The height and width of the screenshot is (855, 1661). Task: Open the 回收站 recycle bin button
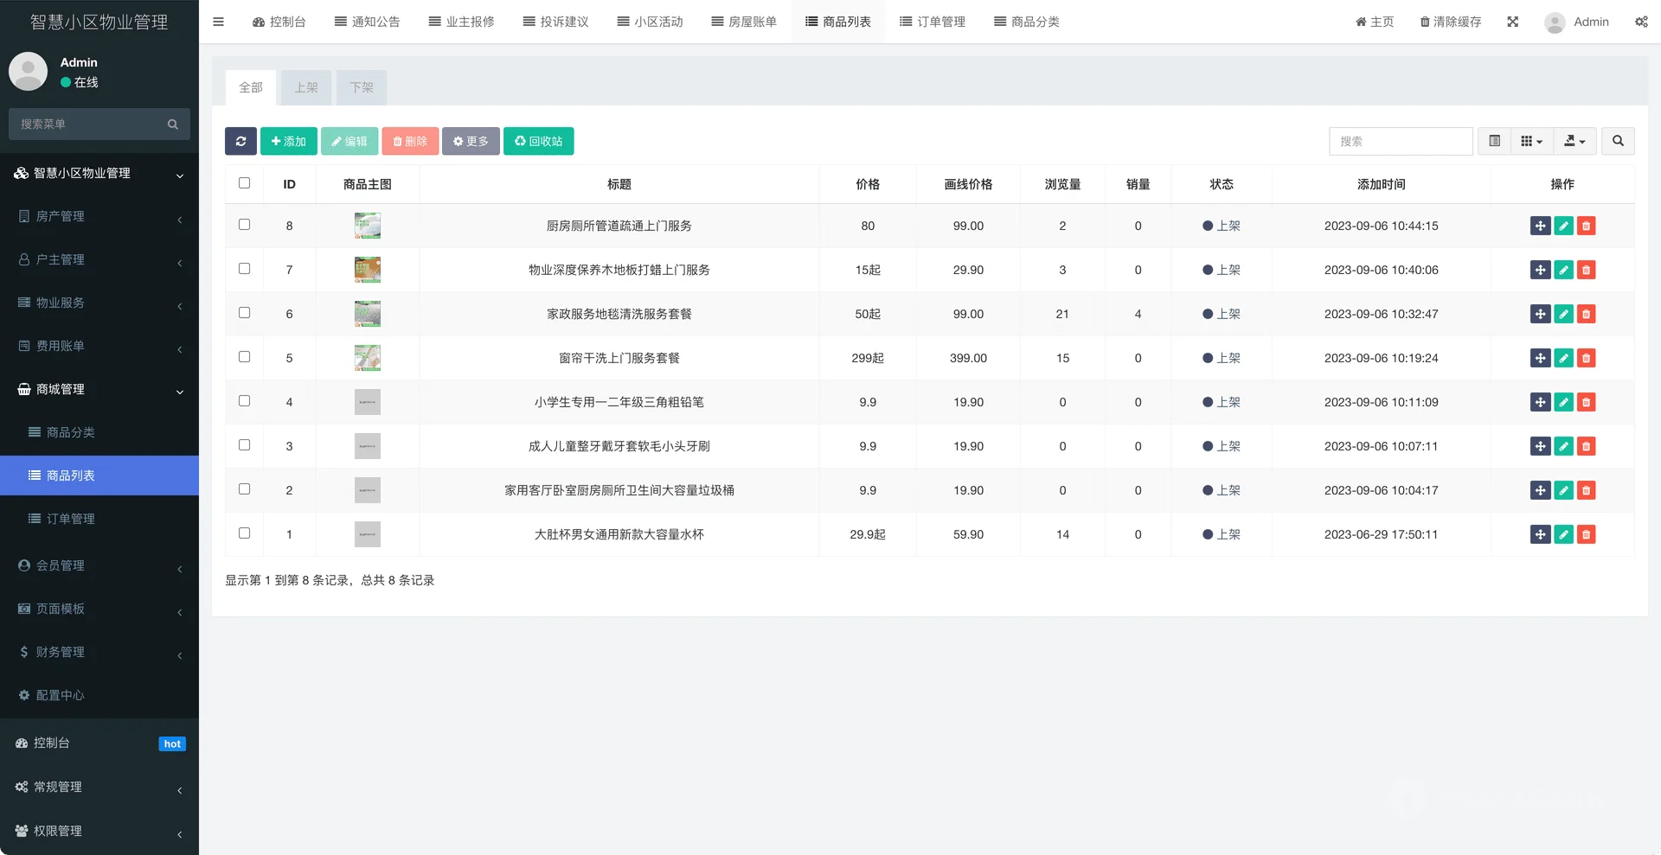pos(538,141)
